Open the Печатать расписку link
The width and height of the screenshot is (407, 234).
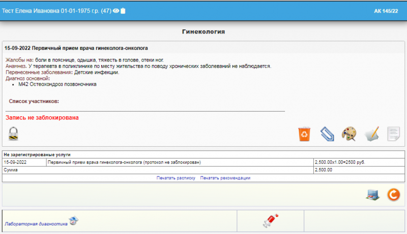[176, 178]
